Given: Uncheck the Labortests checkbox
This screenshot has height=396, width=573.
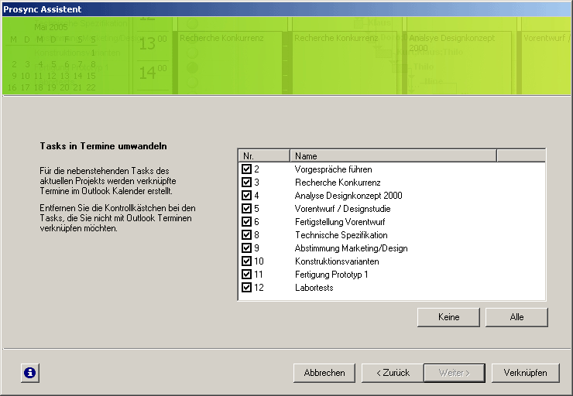Looking at the screenshot, I should (246, 288).
